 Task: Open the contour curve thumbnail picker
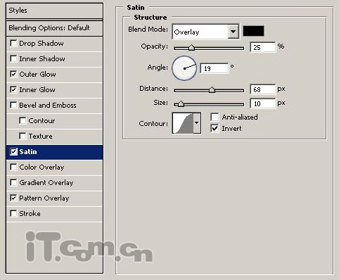183,123
